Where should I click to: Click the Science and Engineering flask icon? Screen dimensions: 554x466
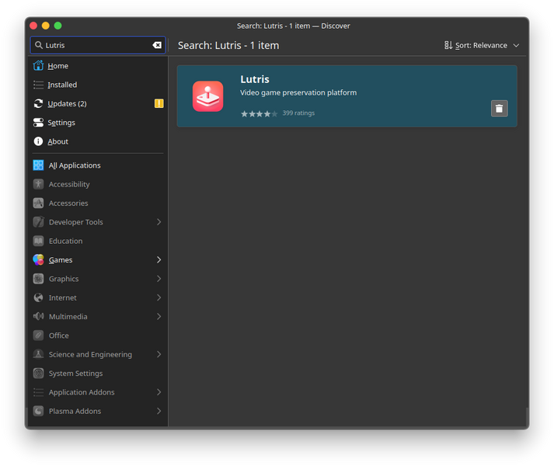point(38,354)
